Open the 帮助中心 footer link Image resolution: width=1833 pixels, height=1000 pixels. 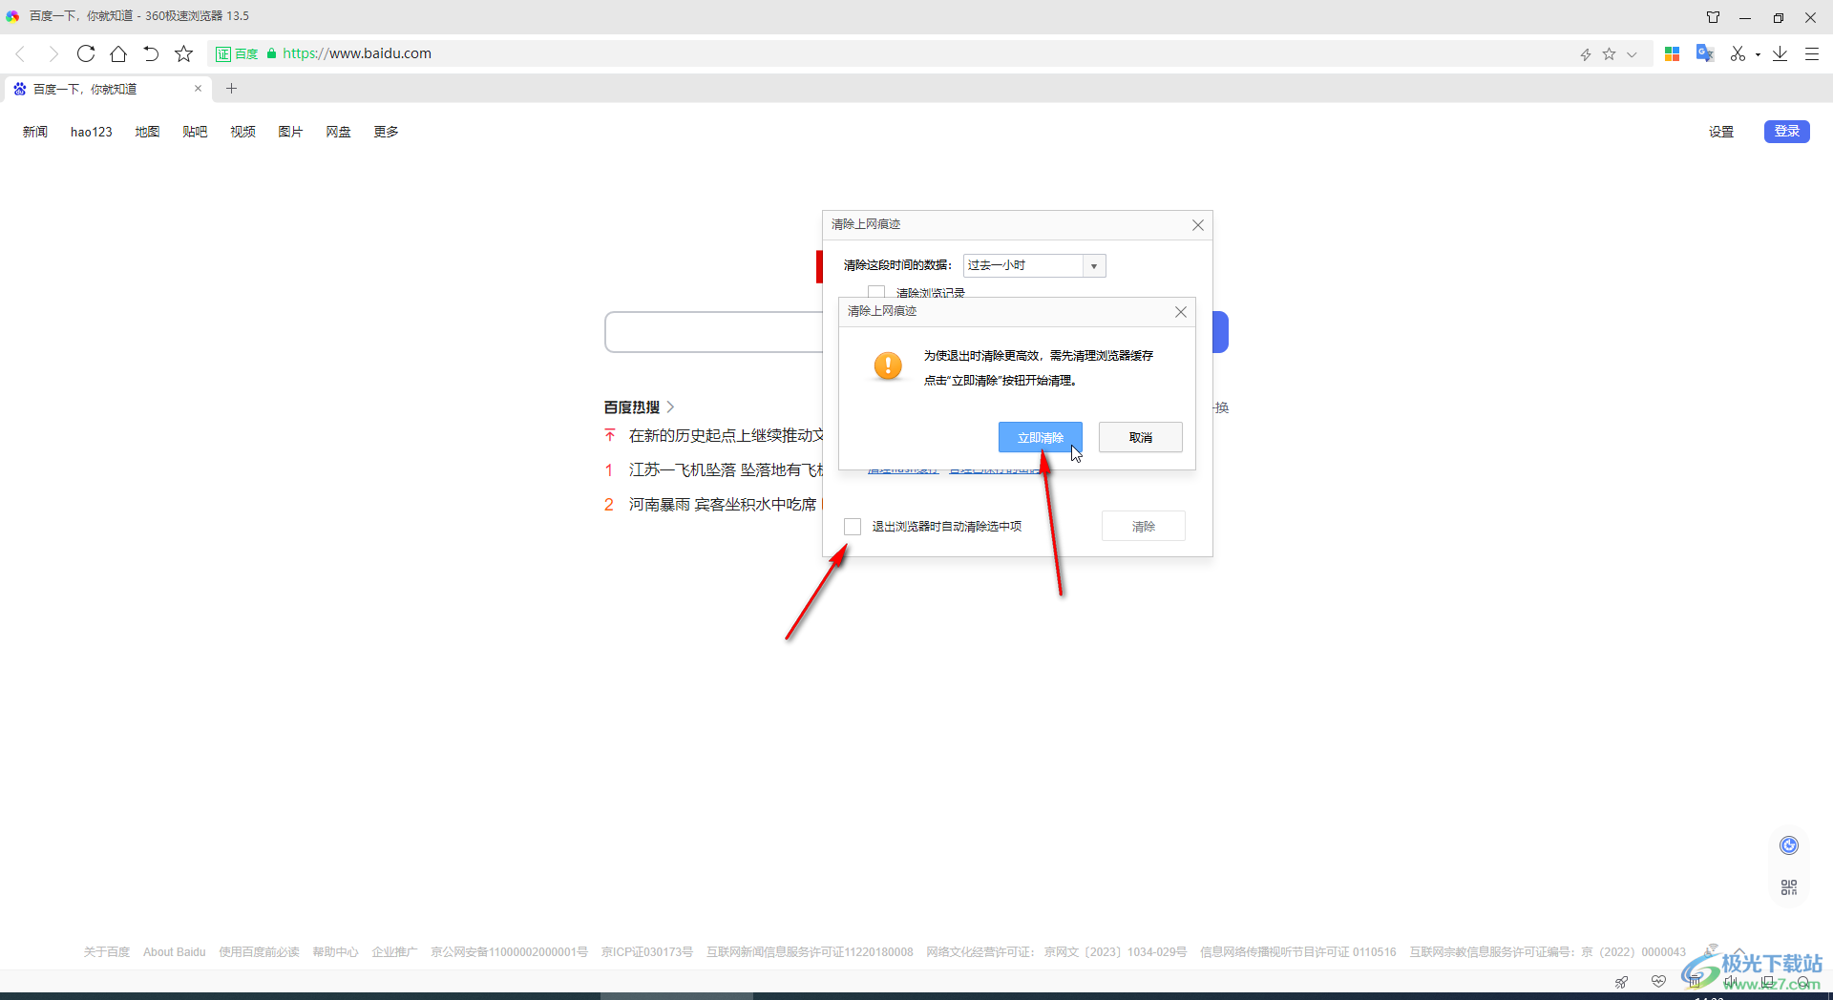(335, 952)
